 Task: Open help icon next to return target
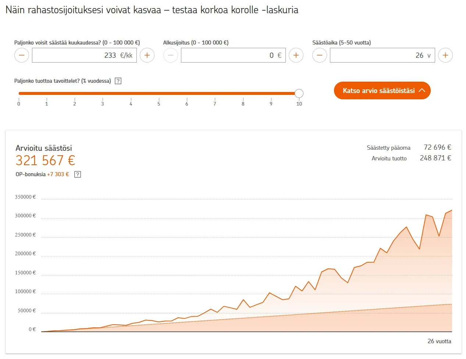(118, 81)
